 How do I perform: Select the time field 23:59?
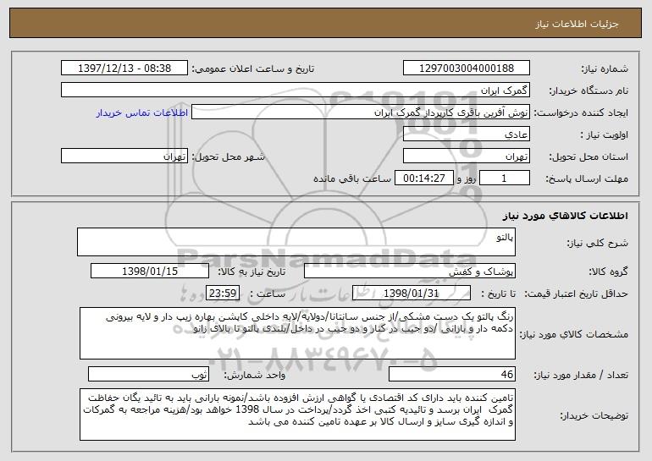point(223,294)
